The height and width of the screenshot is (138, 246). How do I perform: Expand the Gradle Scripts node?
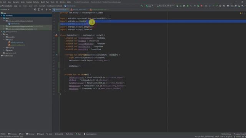pos(7,56)
